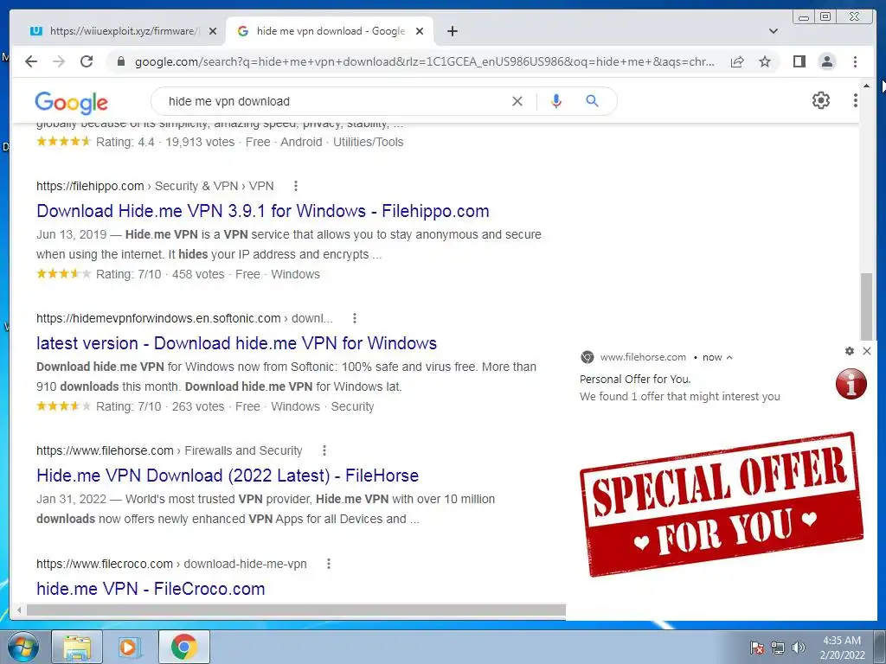Click the Personal Offer for You text
The image size is (886, 664).
point(635,379)
